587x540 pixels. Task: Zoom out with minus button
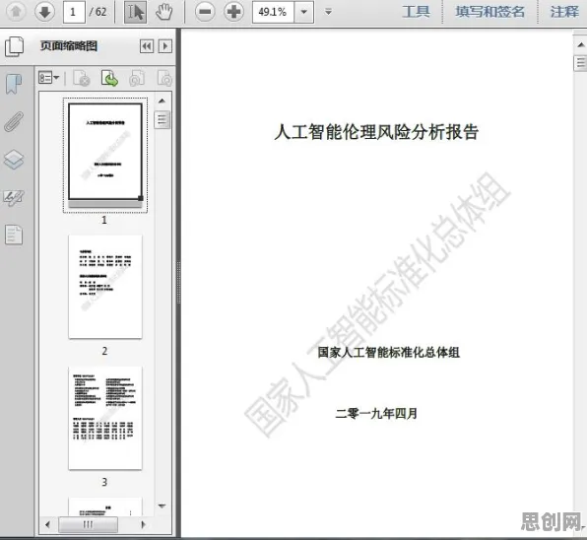tap(205, 12)
